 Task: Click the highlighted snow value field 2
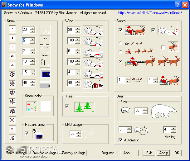click(26, 40)
